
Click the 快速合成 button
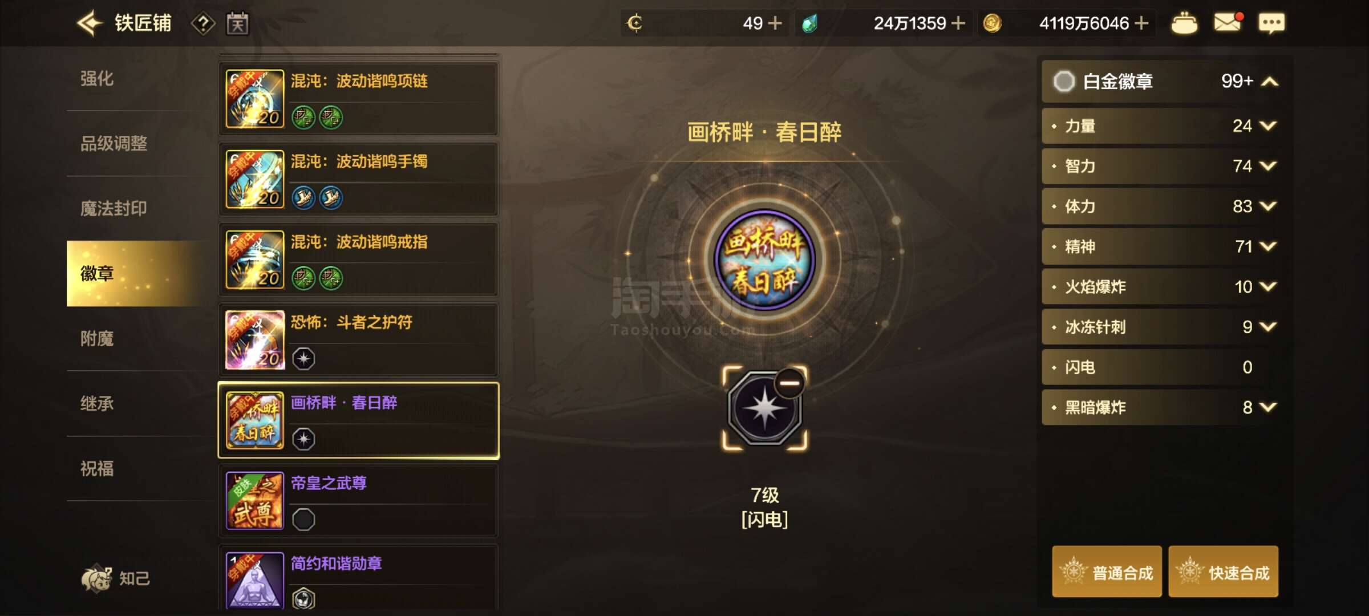(1224, 572)
